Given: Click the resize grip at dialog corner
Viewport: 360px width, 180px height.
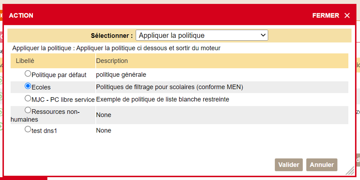Looking at the screenshot, I should point(350,170).
